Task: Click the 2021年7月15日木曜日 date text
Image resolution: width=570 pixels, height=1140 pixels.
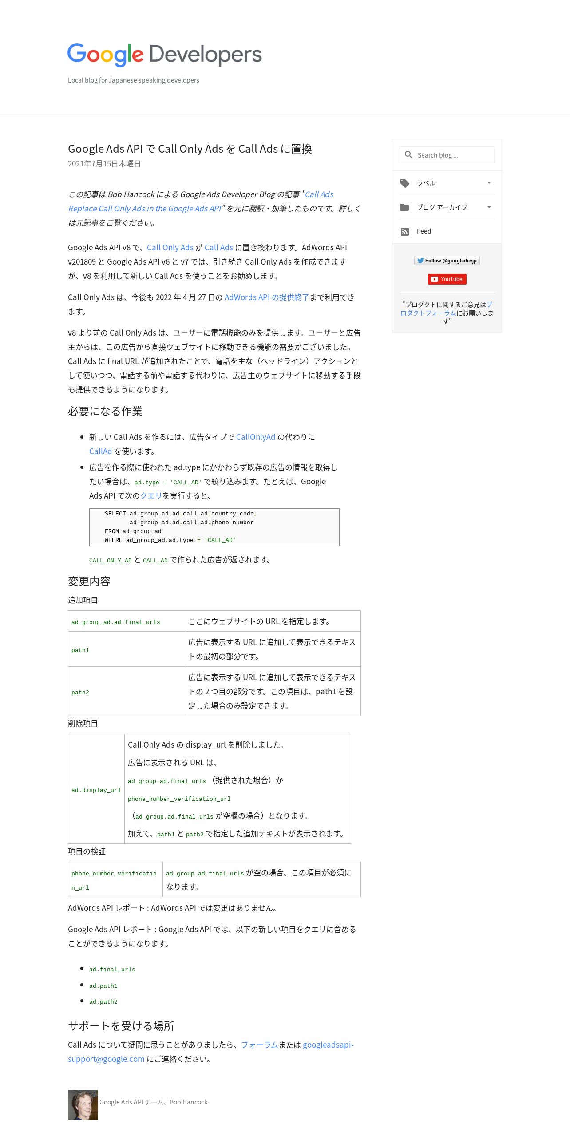Action: [x=104, y=164]
